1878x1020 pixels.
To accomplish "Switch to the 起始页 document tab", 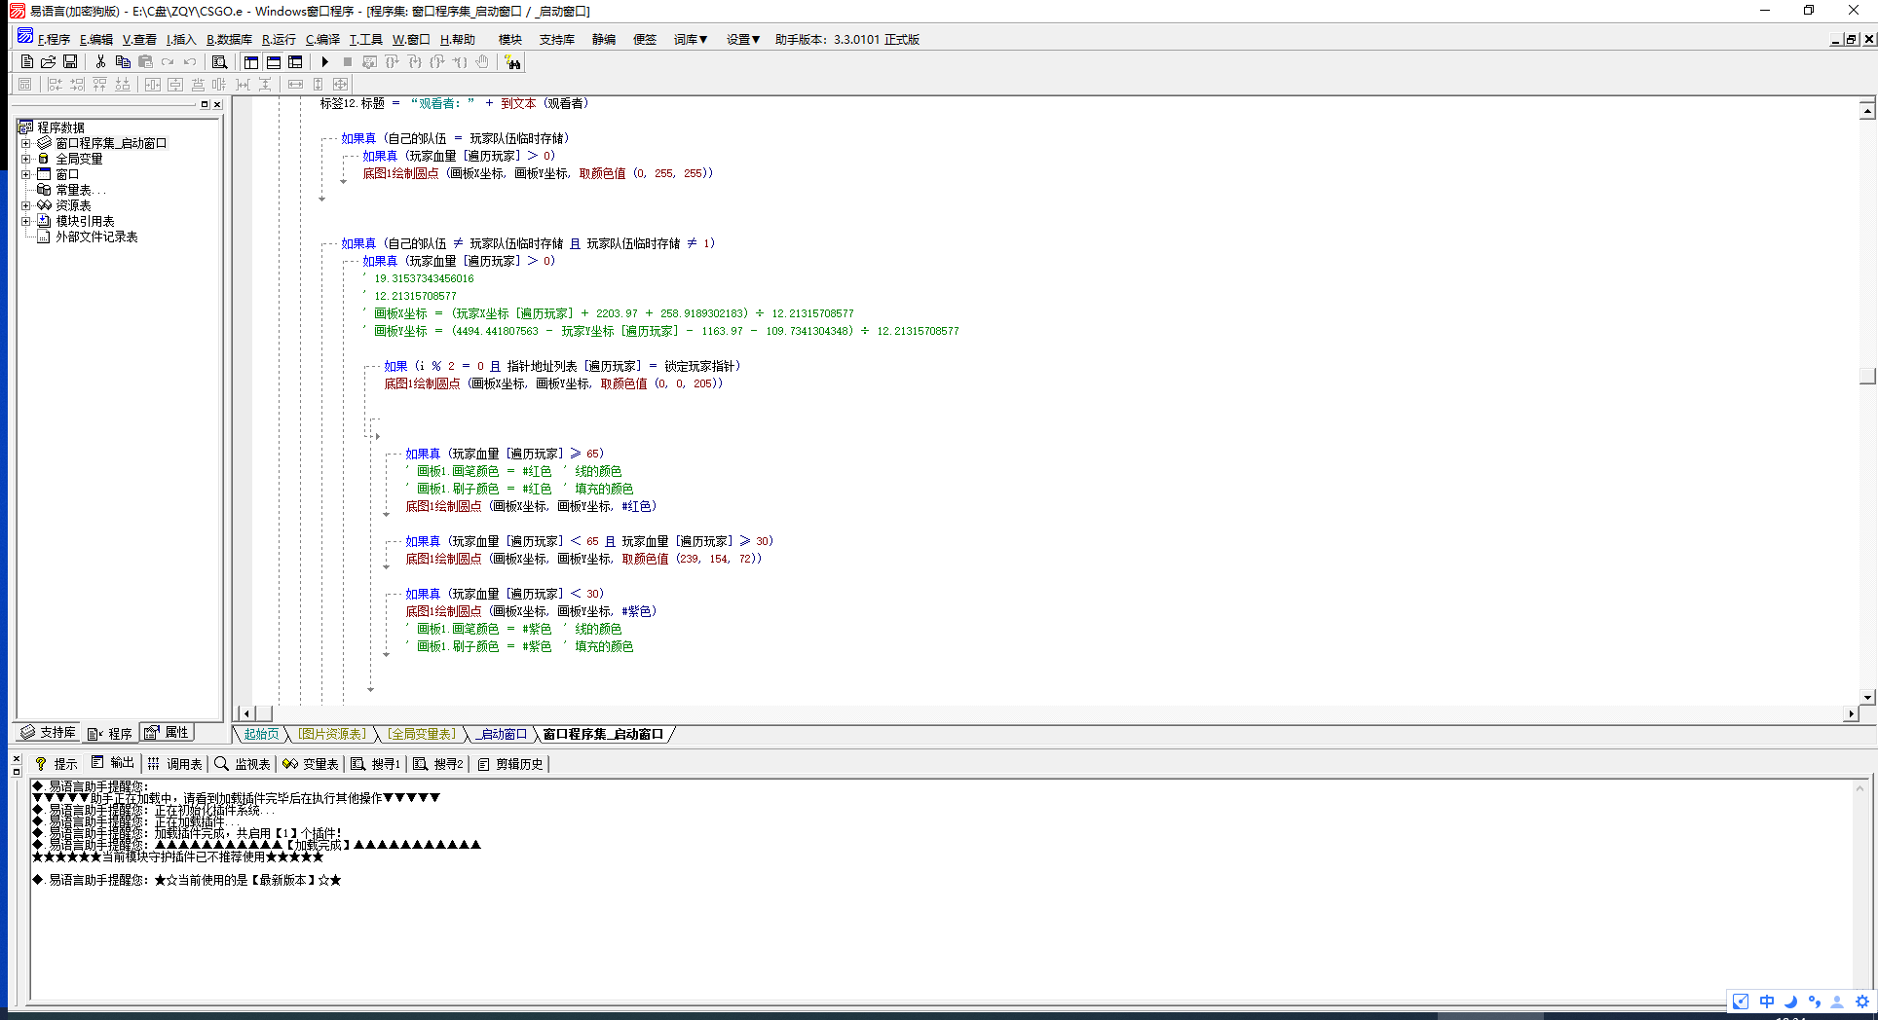I will tap(261, 734).
